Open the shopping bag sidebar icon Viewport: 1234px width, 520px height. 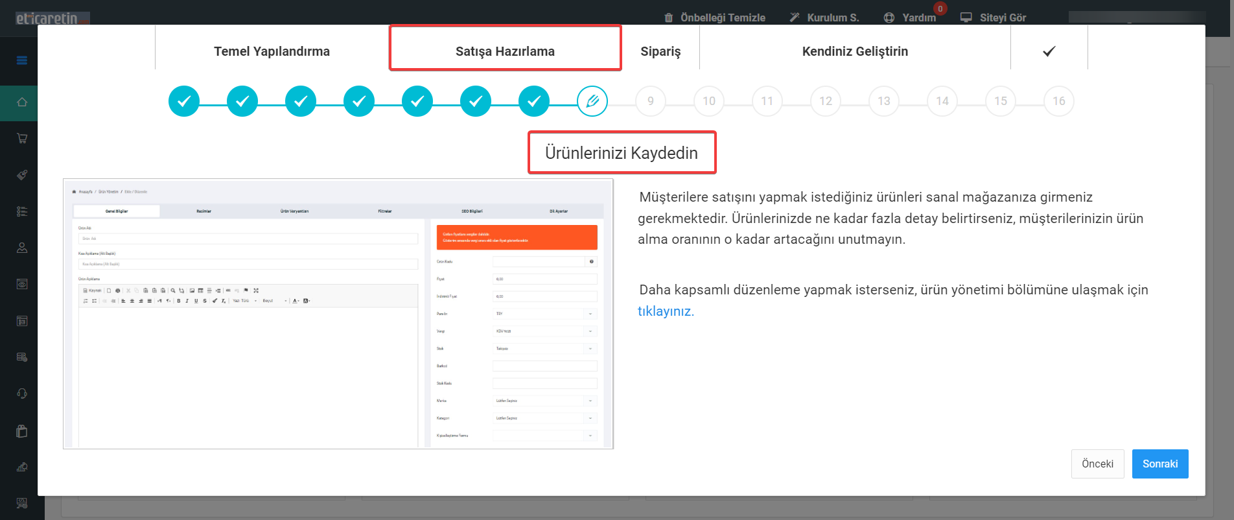(22, 431)
